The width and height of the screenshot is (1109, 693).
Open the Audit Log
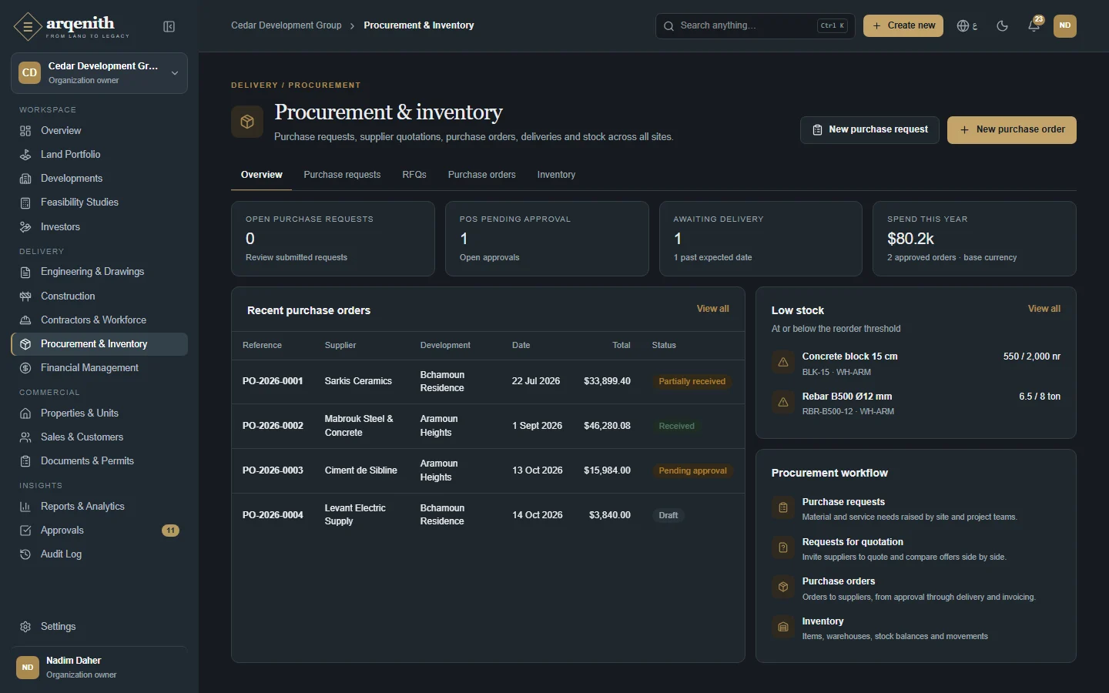99,554
